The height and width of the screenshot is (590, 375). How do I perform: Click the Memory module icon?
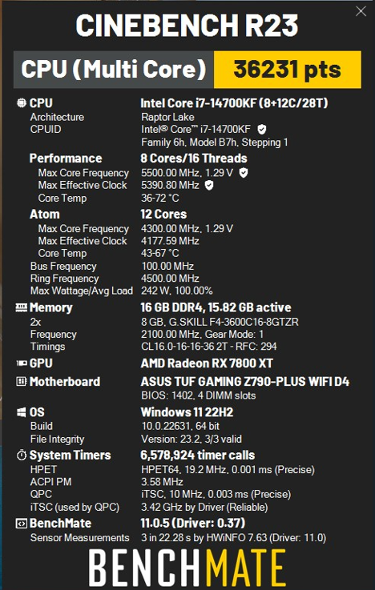click(22, 307)
